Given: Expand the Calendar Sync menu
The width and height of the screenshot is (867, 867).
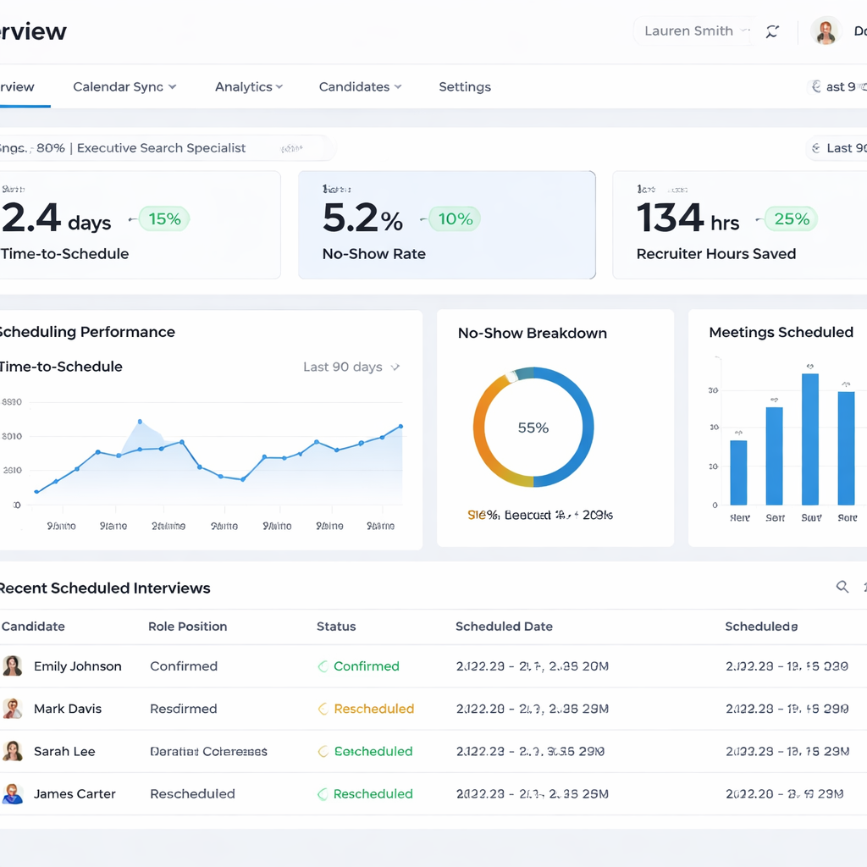Looking at the screenshot, I should pos(124,87).
